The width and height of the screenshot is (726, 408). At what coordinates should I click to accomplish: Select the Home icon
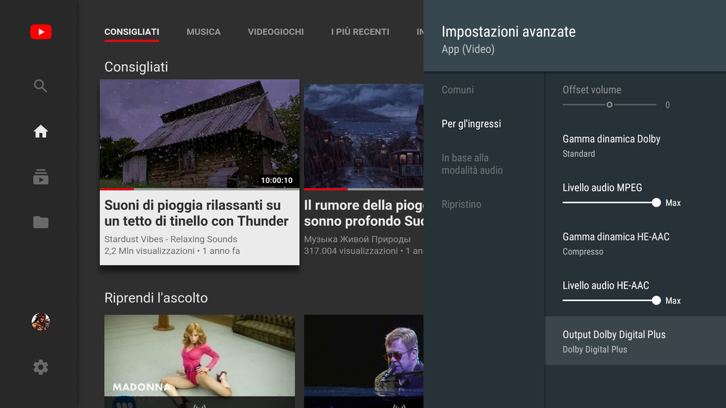click(40, 131)
